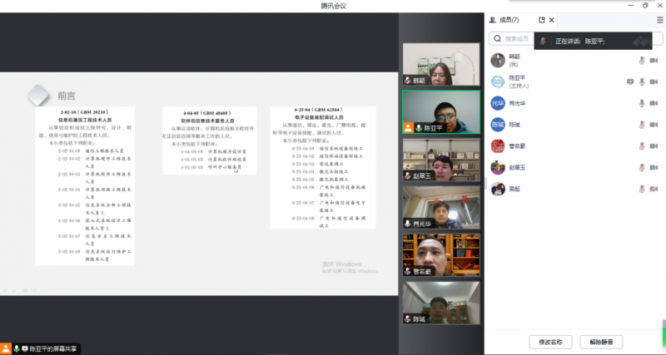
Task: Open the members panel hamburger menu
Action: (x=660, y=19)
